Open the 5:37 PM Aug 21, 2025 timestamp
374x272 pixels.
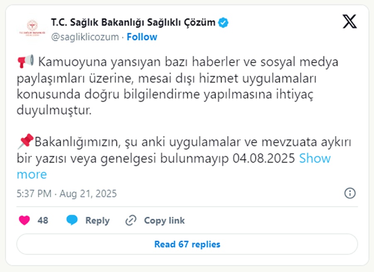pos(66,194)
